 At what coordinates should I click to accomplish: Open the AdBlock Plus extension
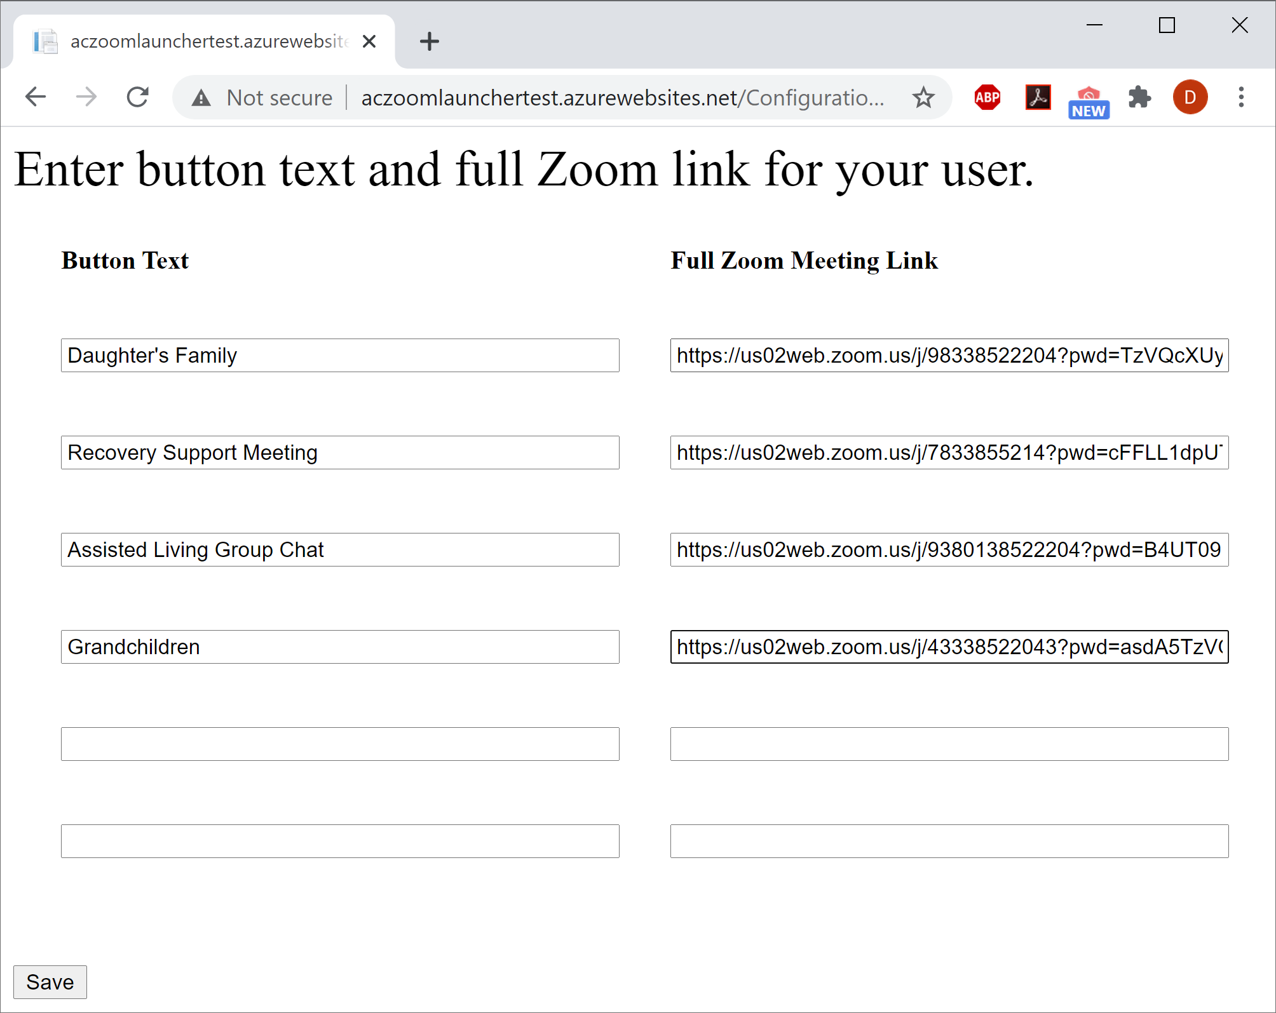pos(988,97)
